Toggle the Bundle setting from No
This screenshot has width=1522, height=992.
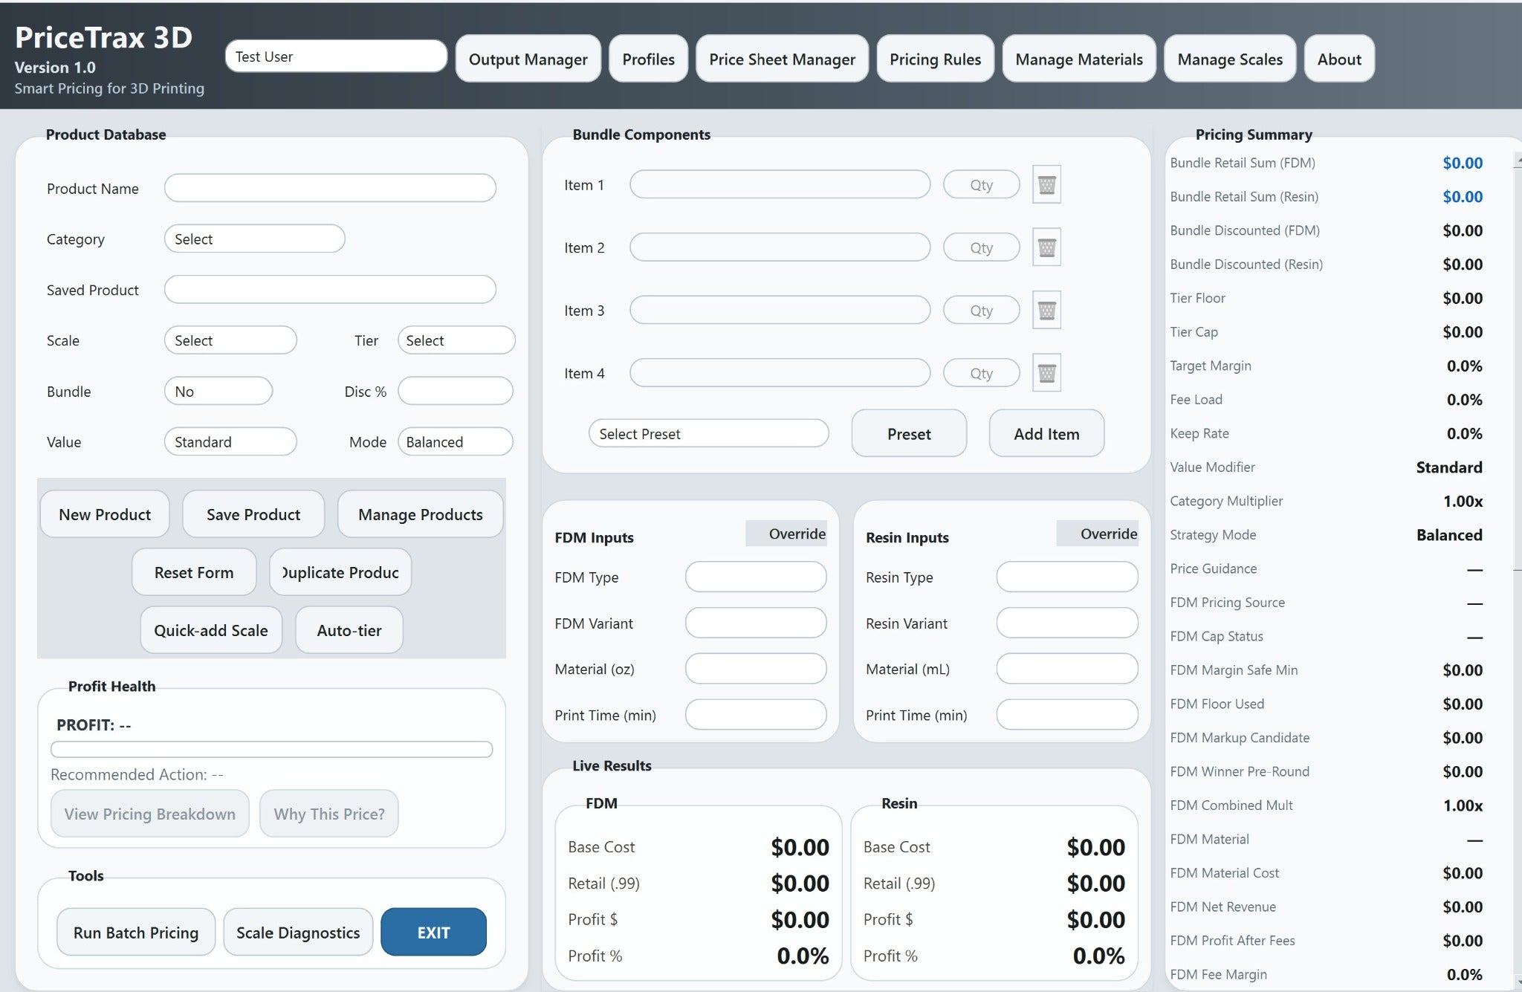pos(218,390)
